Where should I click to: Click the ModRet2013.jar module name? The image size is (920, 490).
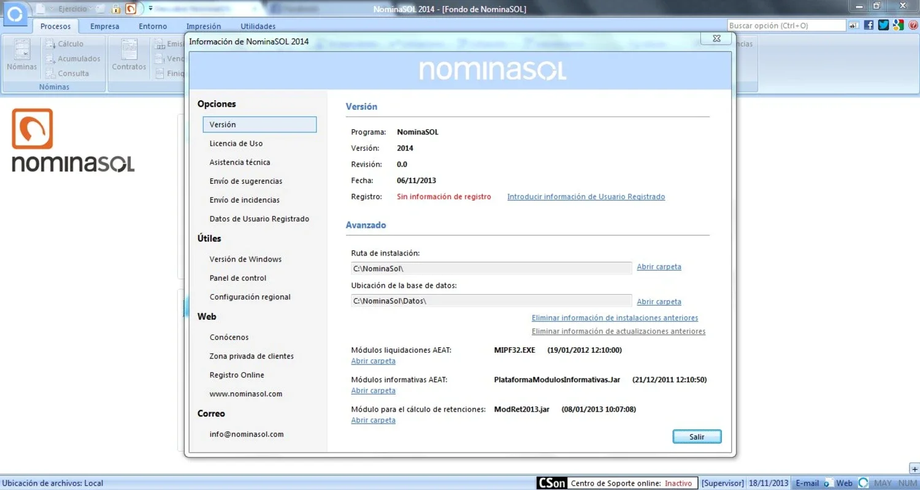coord(521,409)
